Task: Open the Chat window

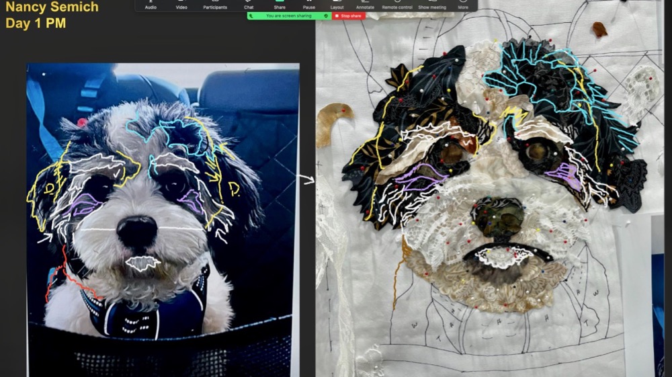Action: tap(249, 5)
